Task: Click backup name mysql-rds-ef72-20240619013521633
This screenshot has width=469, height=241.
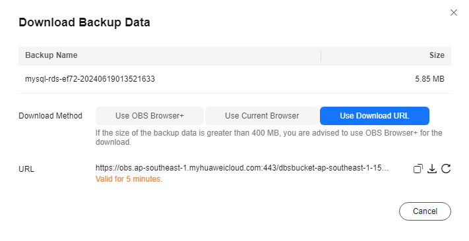Action: pos(90,79)
